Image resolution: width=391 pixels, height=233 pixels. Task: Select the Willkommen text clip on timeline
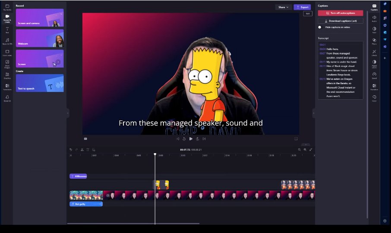coord(78,176)
